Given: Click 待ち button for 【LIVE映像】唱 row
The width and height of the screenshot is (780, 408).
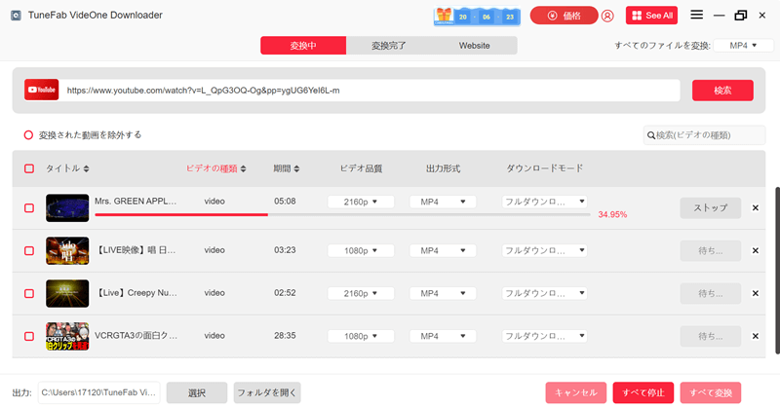Looking at the screenshot, I should pos(711,250).
